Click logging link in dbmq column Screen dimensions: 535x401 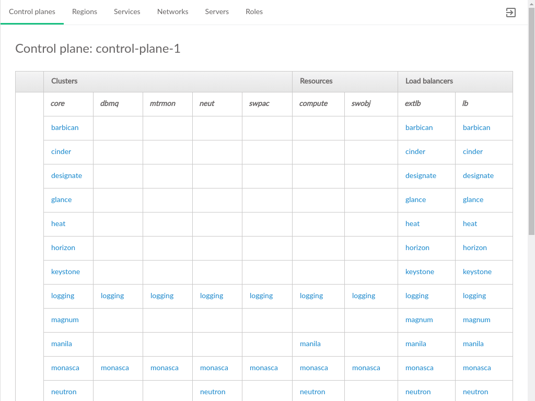[x=112, y=296]
